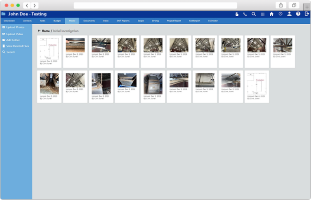Click the Home breadcrumb link
Viewport: 311px width, 200px height.
(46, 31)
